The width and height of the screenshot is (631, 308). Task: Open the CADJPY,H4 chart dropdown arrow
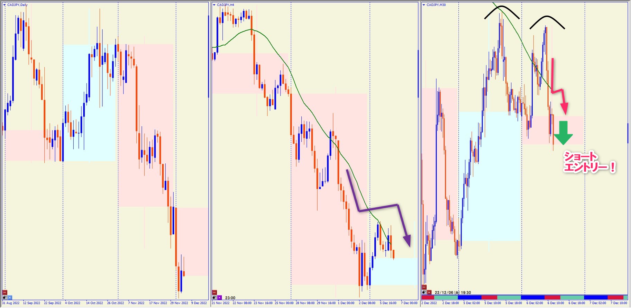tap(214, 5)
